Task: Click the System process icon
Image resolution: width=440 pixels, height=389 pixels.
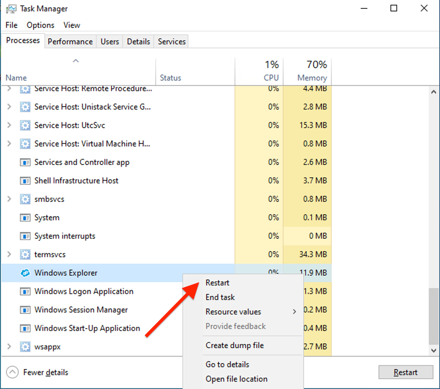Action: pyautogui.click(x=25, y=217)
